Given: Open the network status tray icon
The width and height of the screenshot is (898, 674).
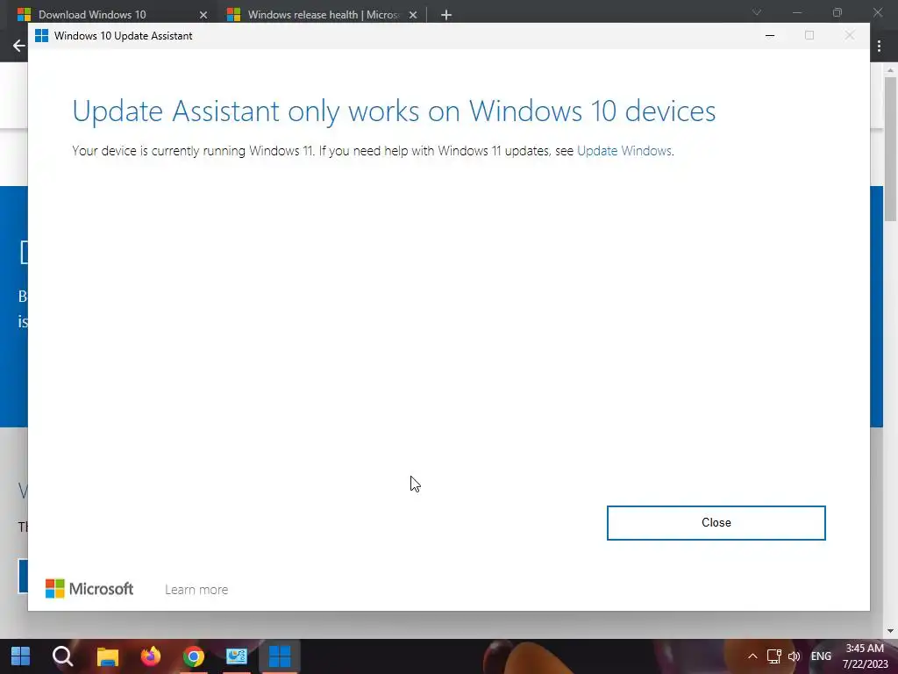Looking at the screenshot, I should tap(774, 656).
